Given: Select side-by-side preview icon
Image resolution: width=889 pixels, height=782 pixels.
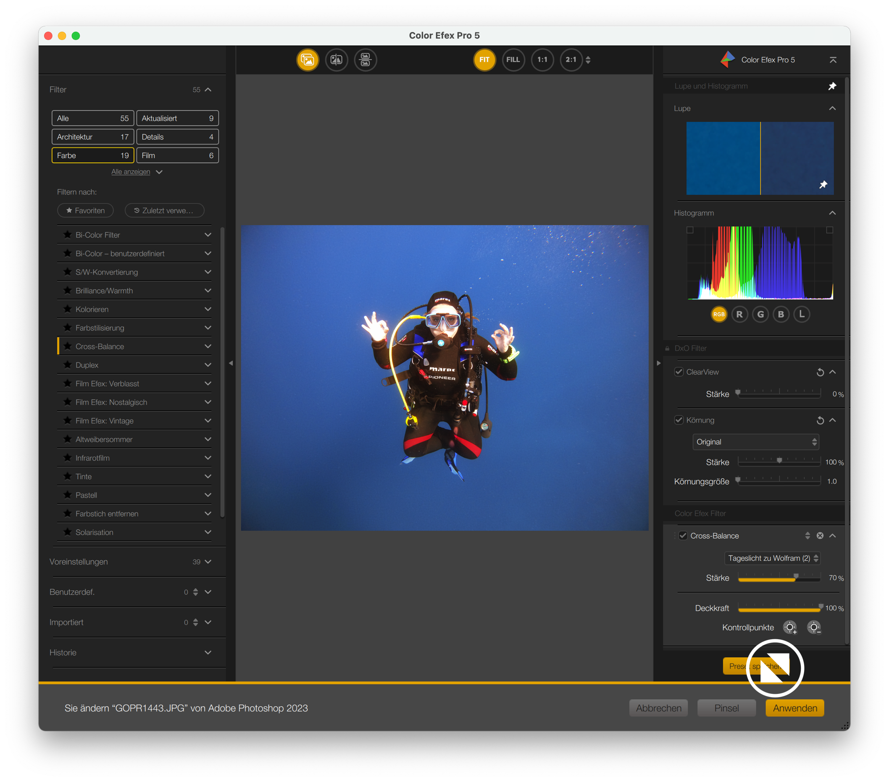Looking at the screenshot, I should (366, 60).
